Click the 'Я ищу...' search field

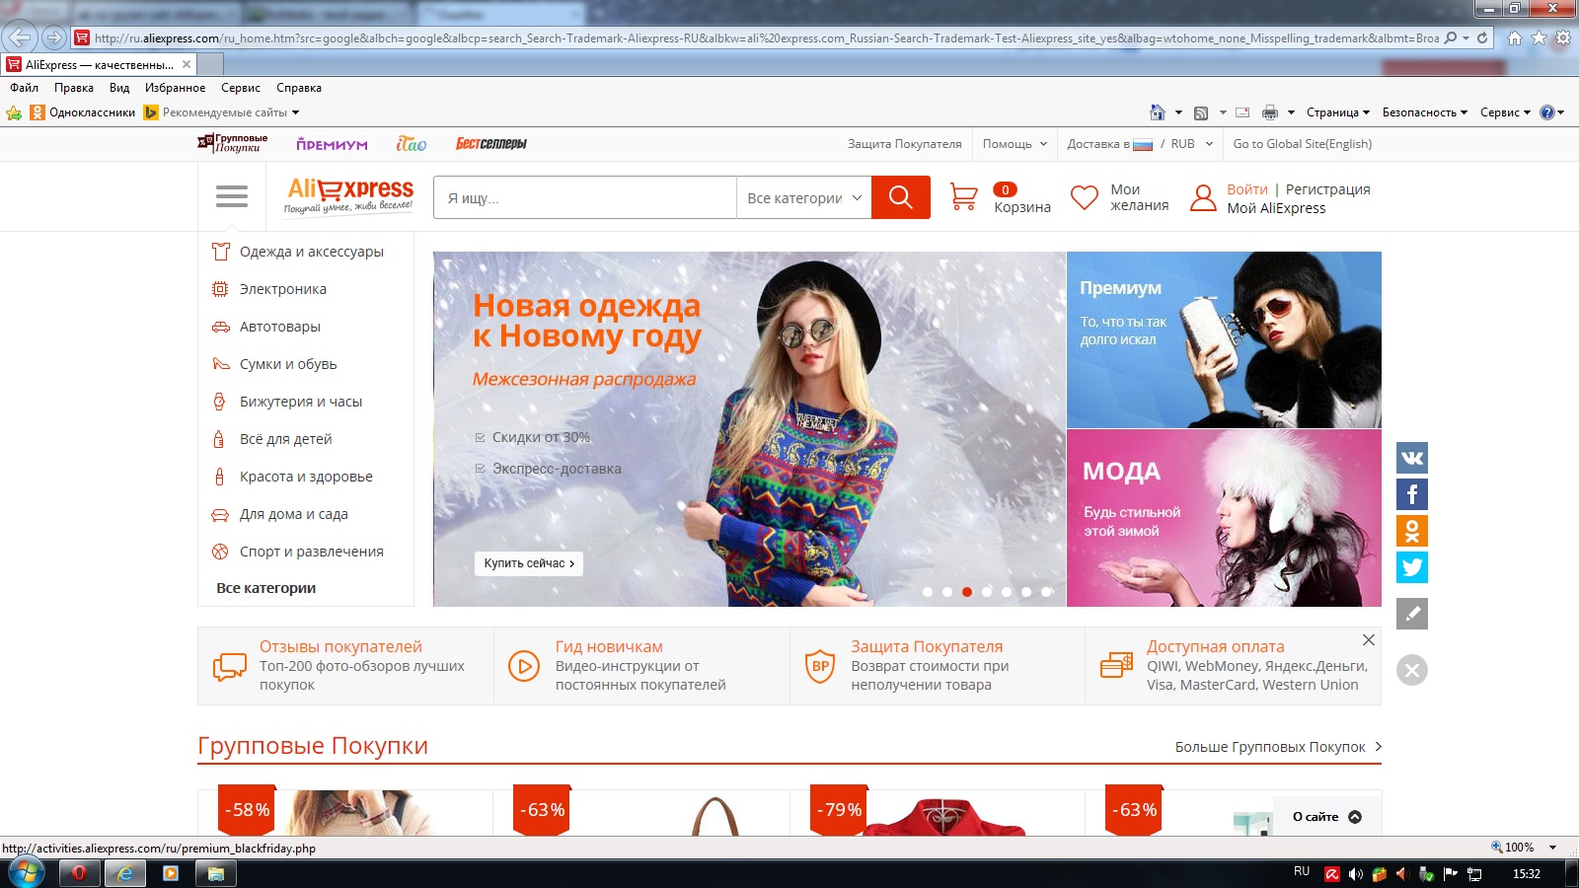tap(588, 198)
